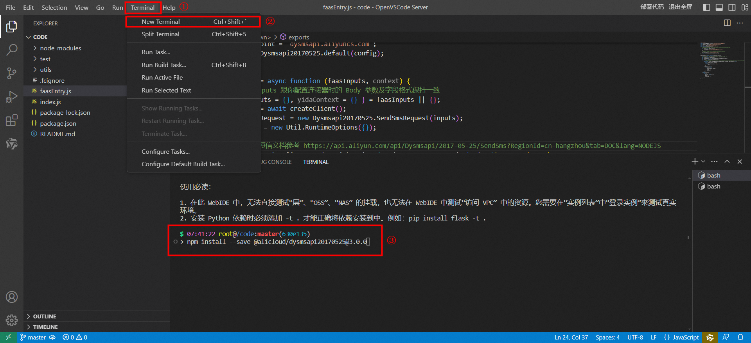Open the Source Control view icon
Image resolution: width=751 pixels, height=343 pixels.
click(x=12, y=73)
